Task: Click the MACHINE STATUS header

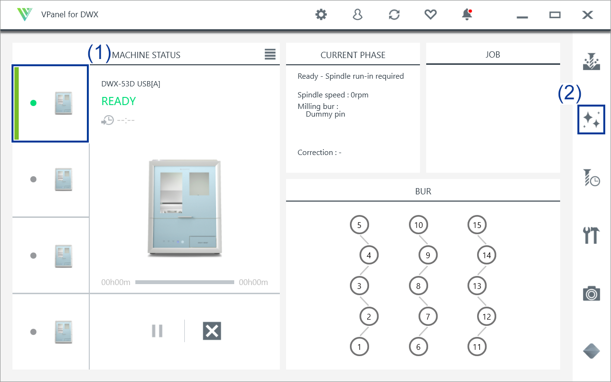Action: (x=146, y=55)
